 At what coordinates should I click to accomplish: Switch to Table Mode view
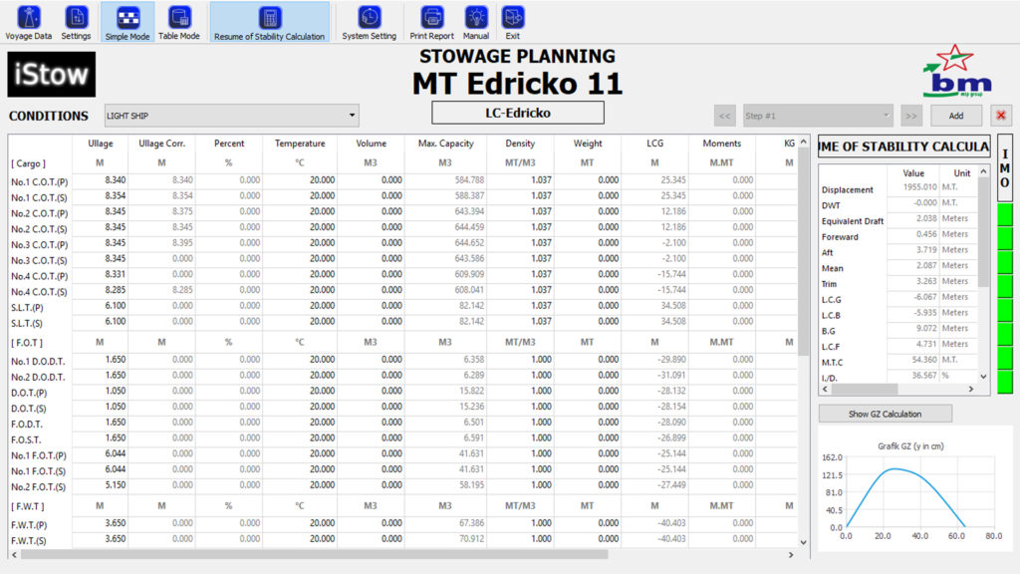click(x=179, y=23)
